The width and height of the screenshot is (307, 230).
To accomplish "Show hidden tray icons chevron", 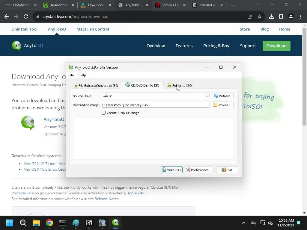I will [243, 223].
